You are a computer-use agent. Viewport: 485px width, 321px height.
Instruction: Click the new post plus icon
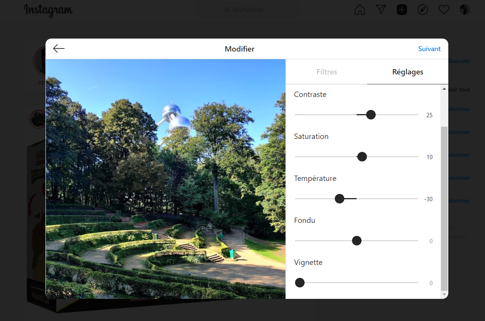tap(402, 10)
